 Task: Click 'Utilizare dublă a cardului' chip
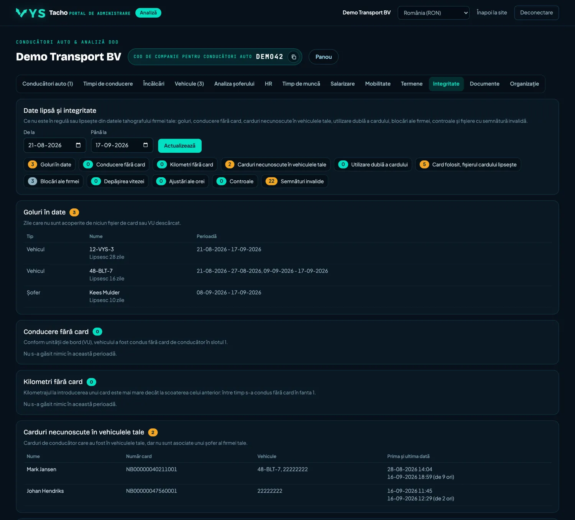[373, 165]
